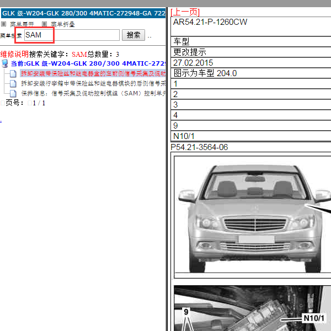This screenshot has width=331, height=331.
Task: Click the N10/1 table row
Action: [x=251, y=136]
